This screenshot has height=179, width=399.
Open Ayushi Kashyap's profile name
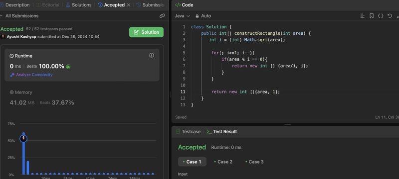click(21, 37)
